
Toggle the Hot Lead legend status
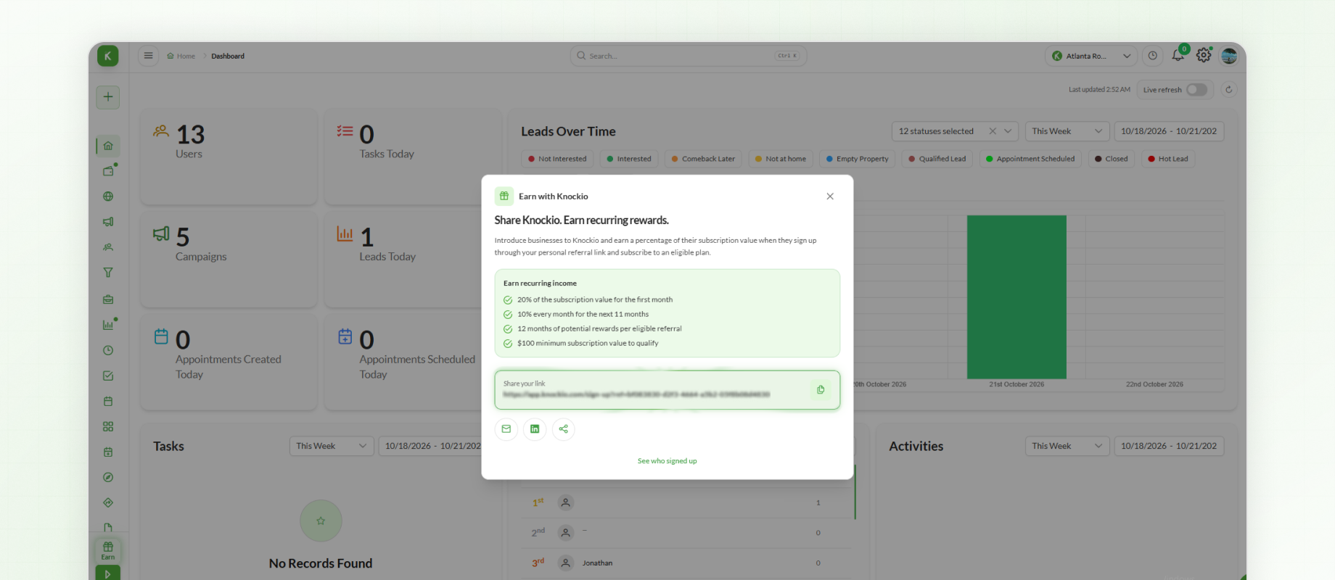[1168, 159]
